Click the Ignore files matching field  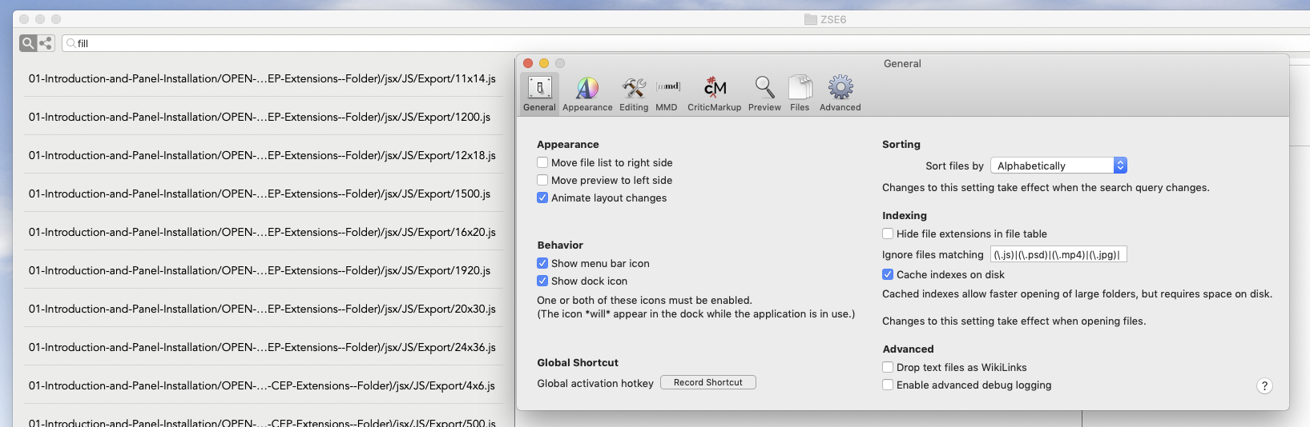point(1058,254)
